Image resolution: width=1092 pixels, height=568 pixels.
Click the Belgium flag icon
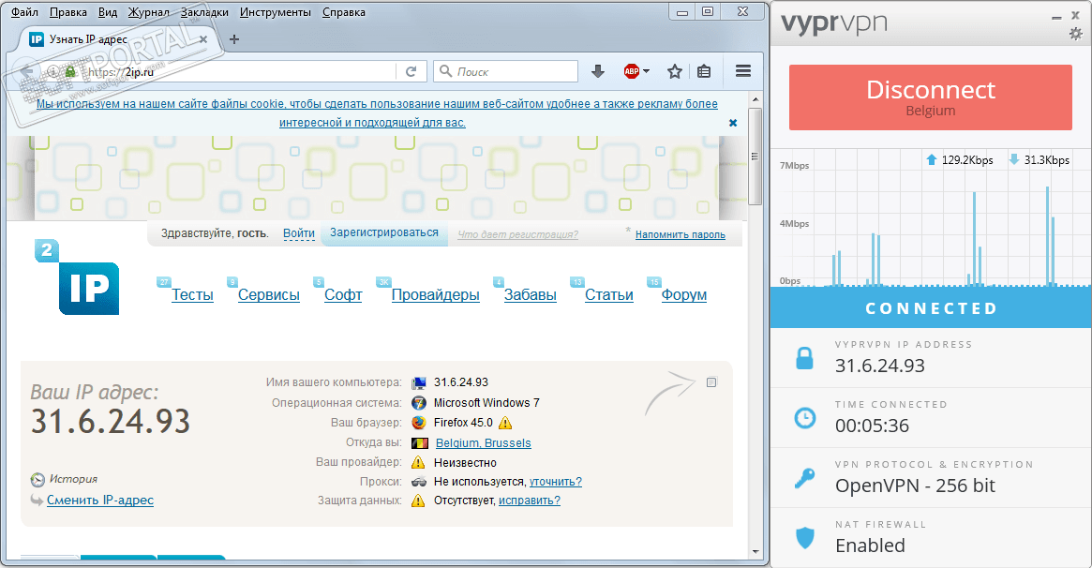coord(419,442)
